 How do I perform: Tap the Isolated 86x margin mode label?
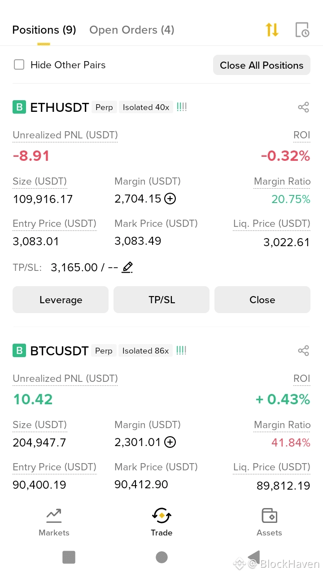click(x=145, y=351)
